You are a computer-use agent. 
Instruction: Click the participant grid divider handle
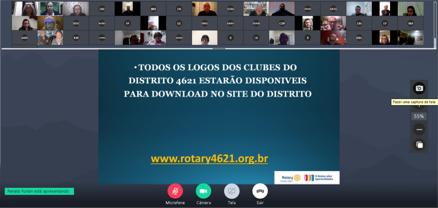219,49
